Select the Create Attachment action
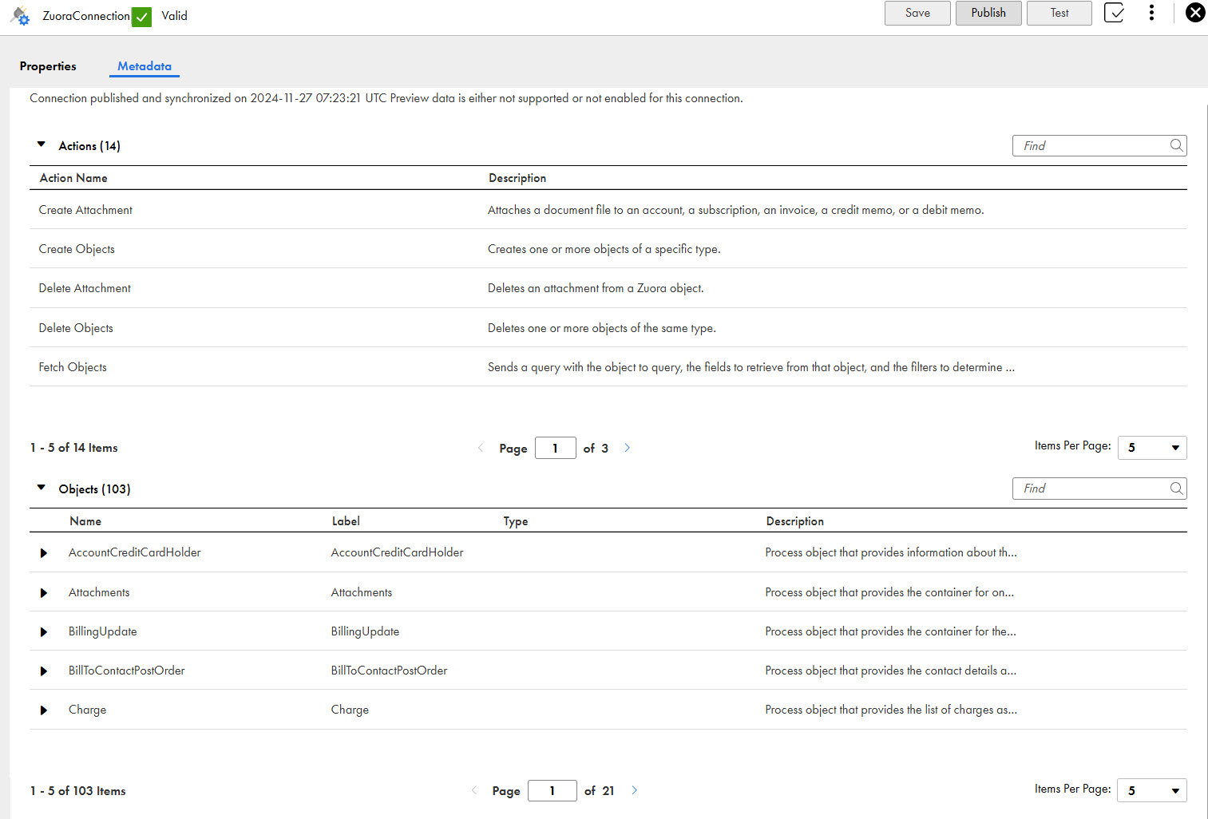The width and height of the screenshot is (1208, 819). [x=85, y=210]
